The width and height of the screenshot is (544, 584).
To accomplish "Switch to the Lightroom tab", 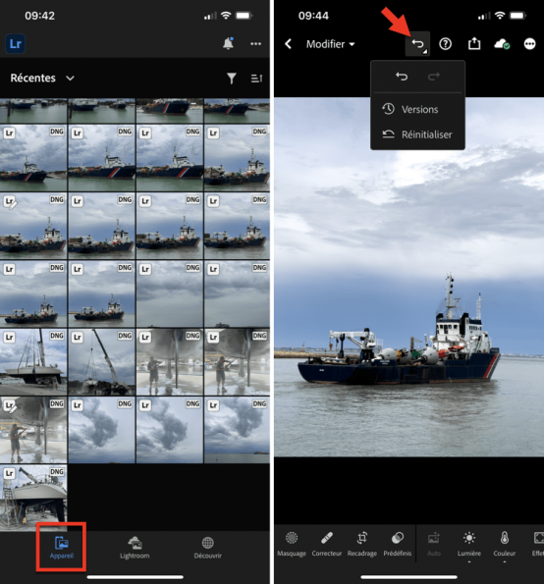I will 135,547.
